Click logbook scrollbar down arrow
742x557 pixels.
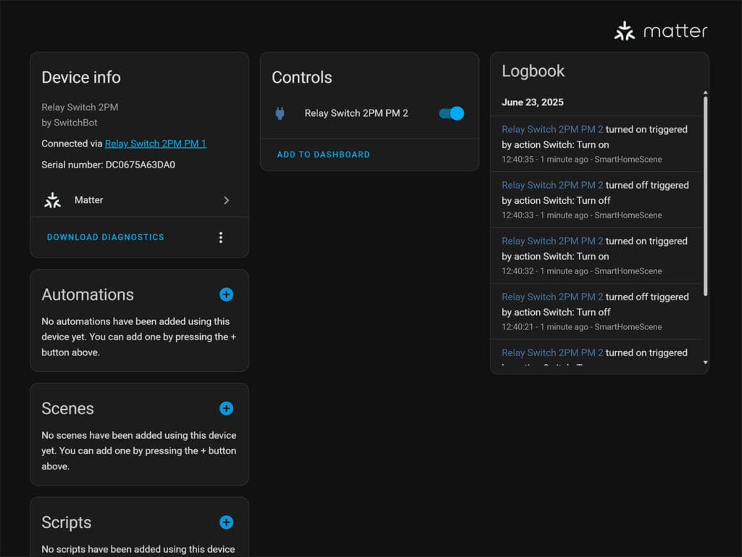point(705,363)
